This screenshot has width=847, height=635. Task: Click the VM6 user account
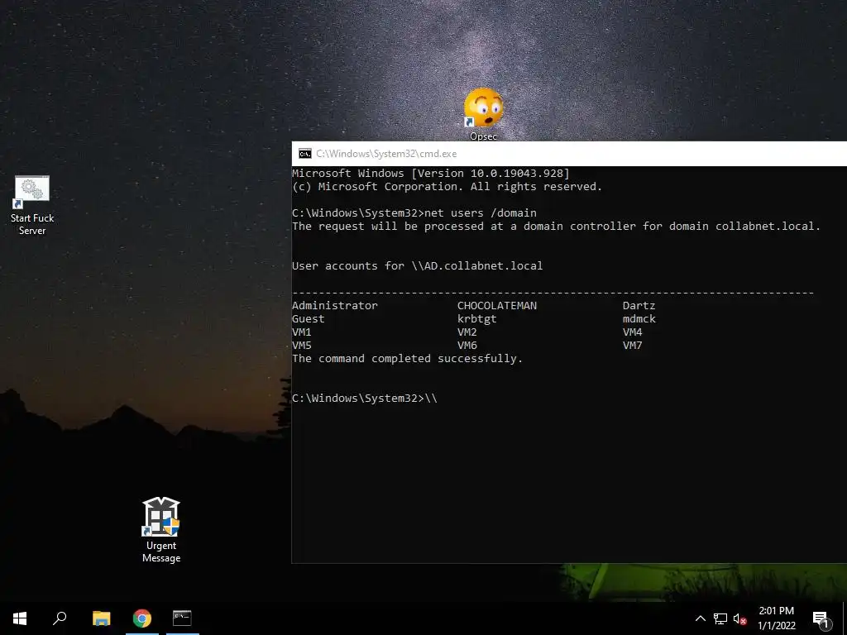(x=467, y=345)
